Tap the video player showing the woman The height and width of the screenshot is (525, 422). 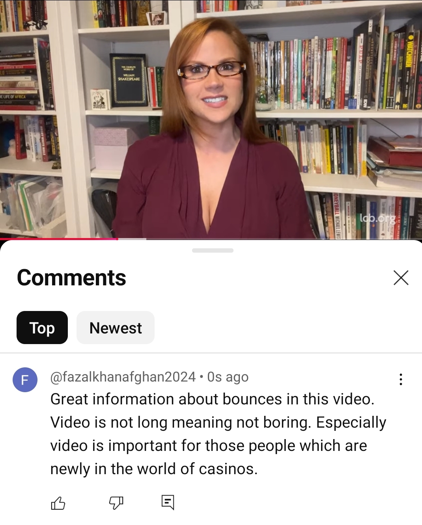tap(211, 119)
